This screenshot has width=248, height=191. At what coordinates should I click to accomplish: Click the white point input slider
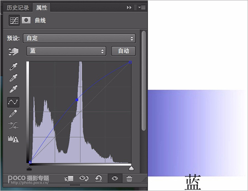(131, 168)
